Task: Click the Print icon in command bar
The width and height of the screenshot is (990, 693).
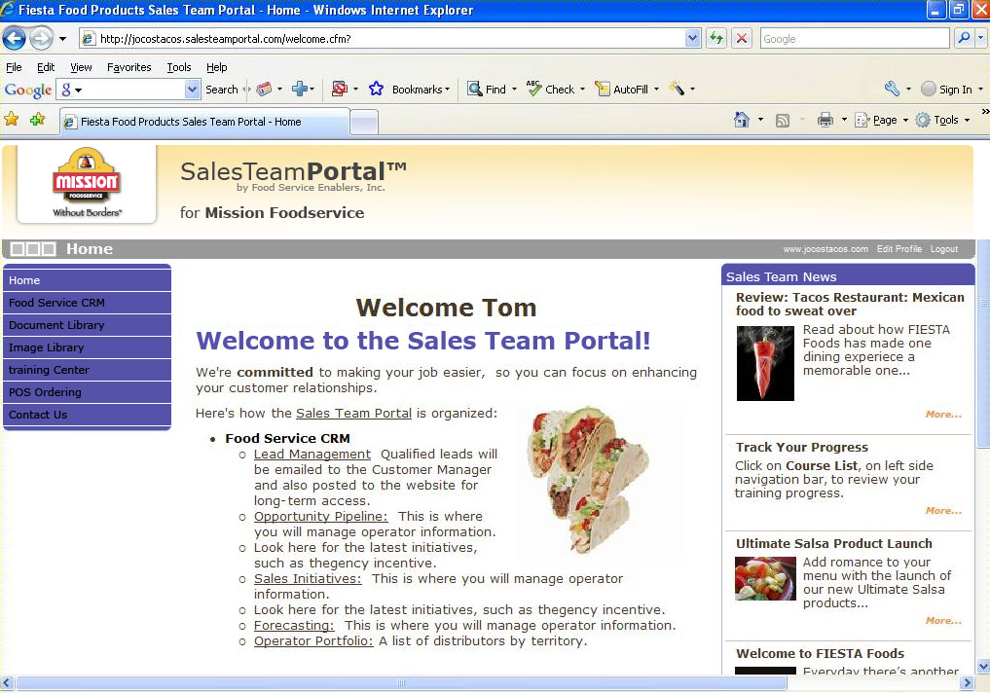Action: coord(825,120)
